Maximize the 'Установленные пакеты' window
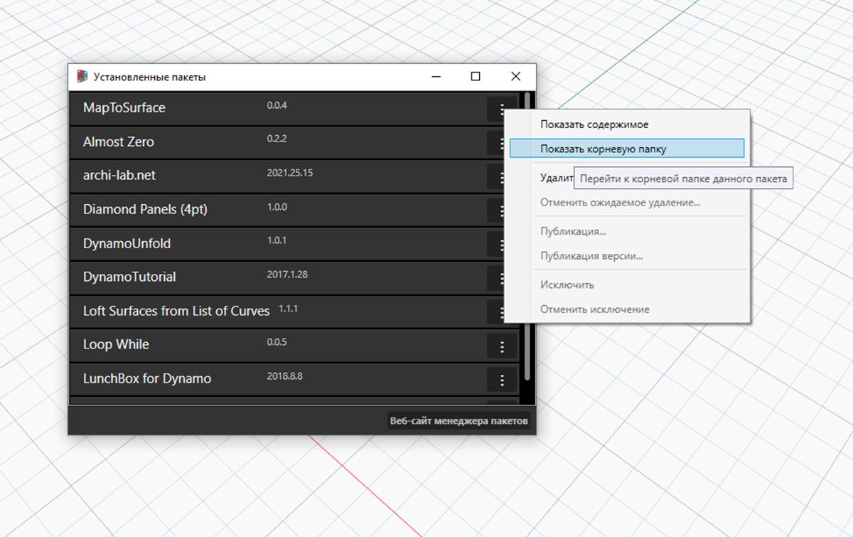The width and height of the screenshot is (853, 537). (476, 77)
